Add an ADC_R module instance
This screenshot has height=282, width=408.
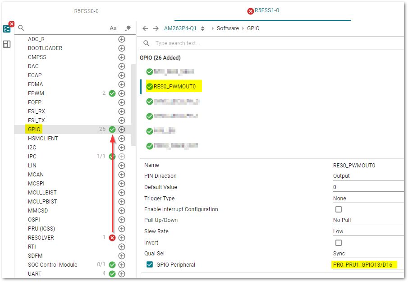[122, 39]
